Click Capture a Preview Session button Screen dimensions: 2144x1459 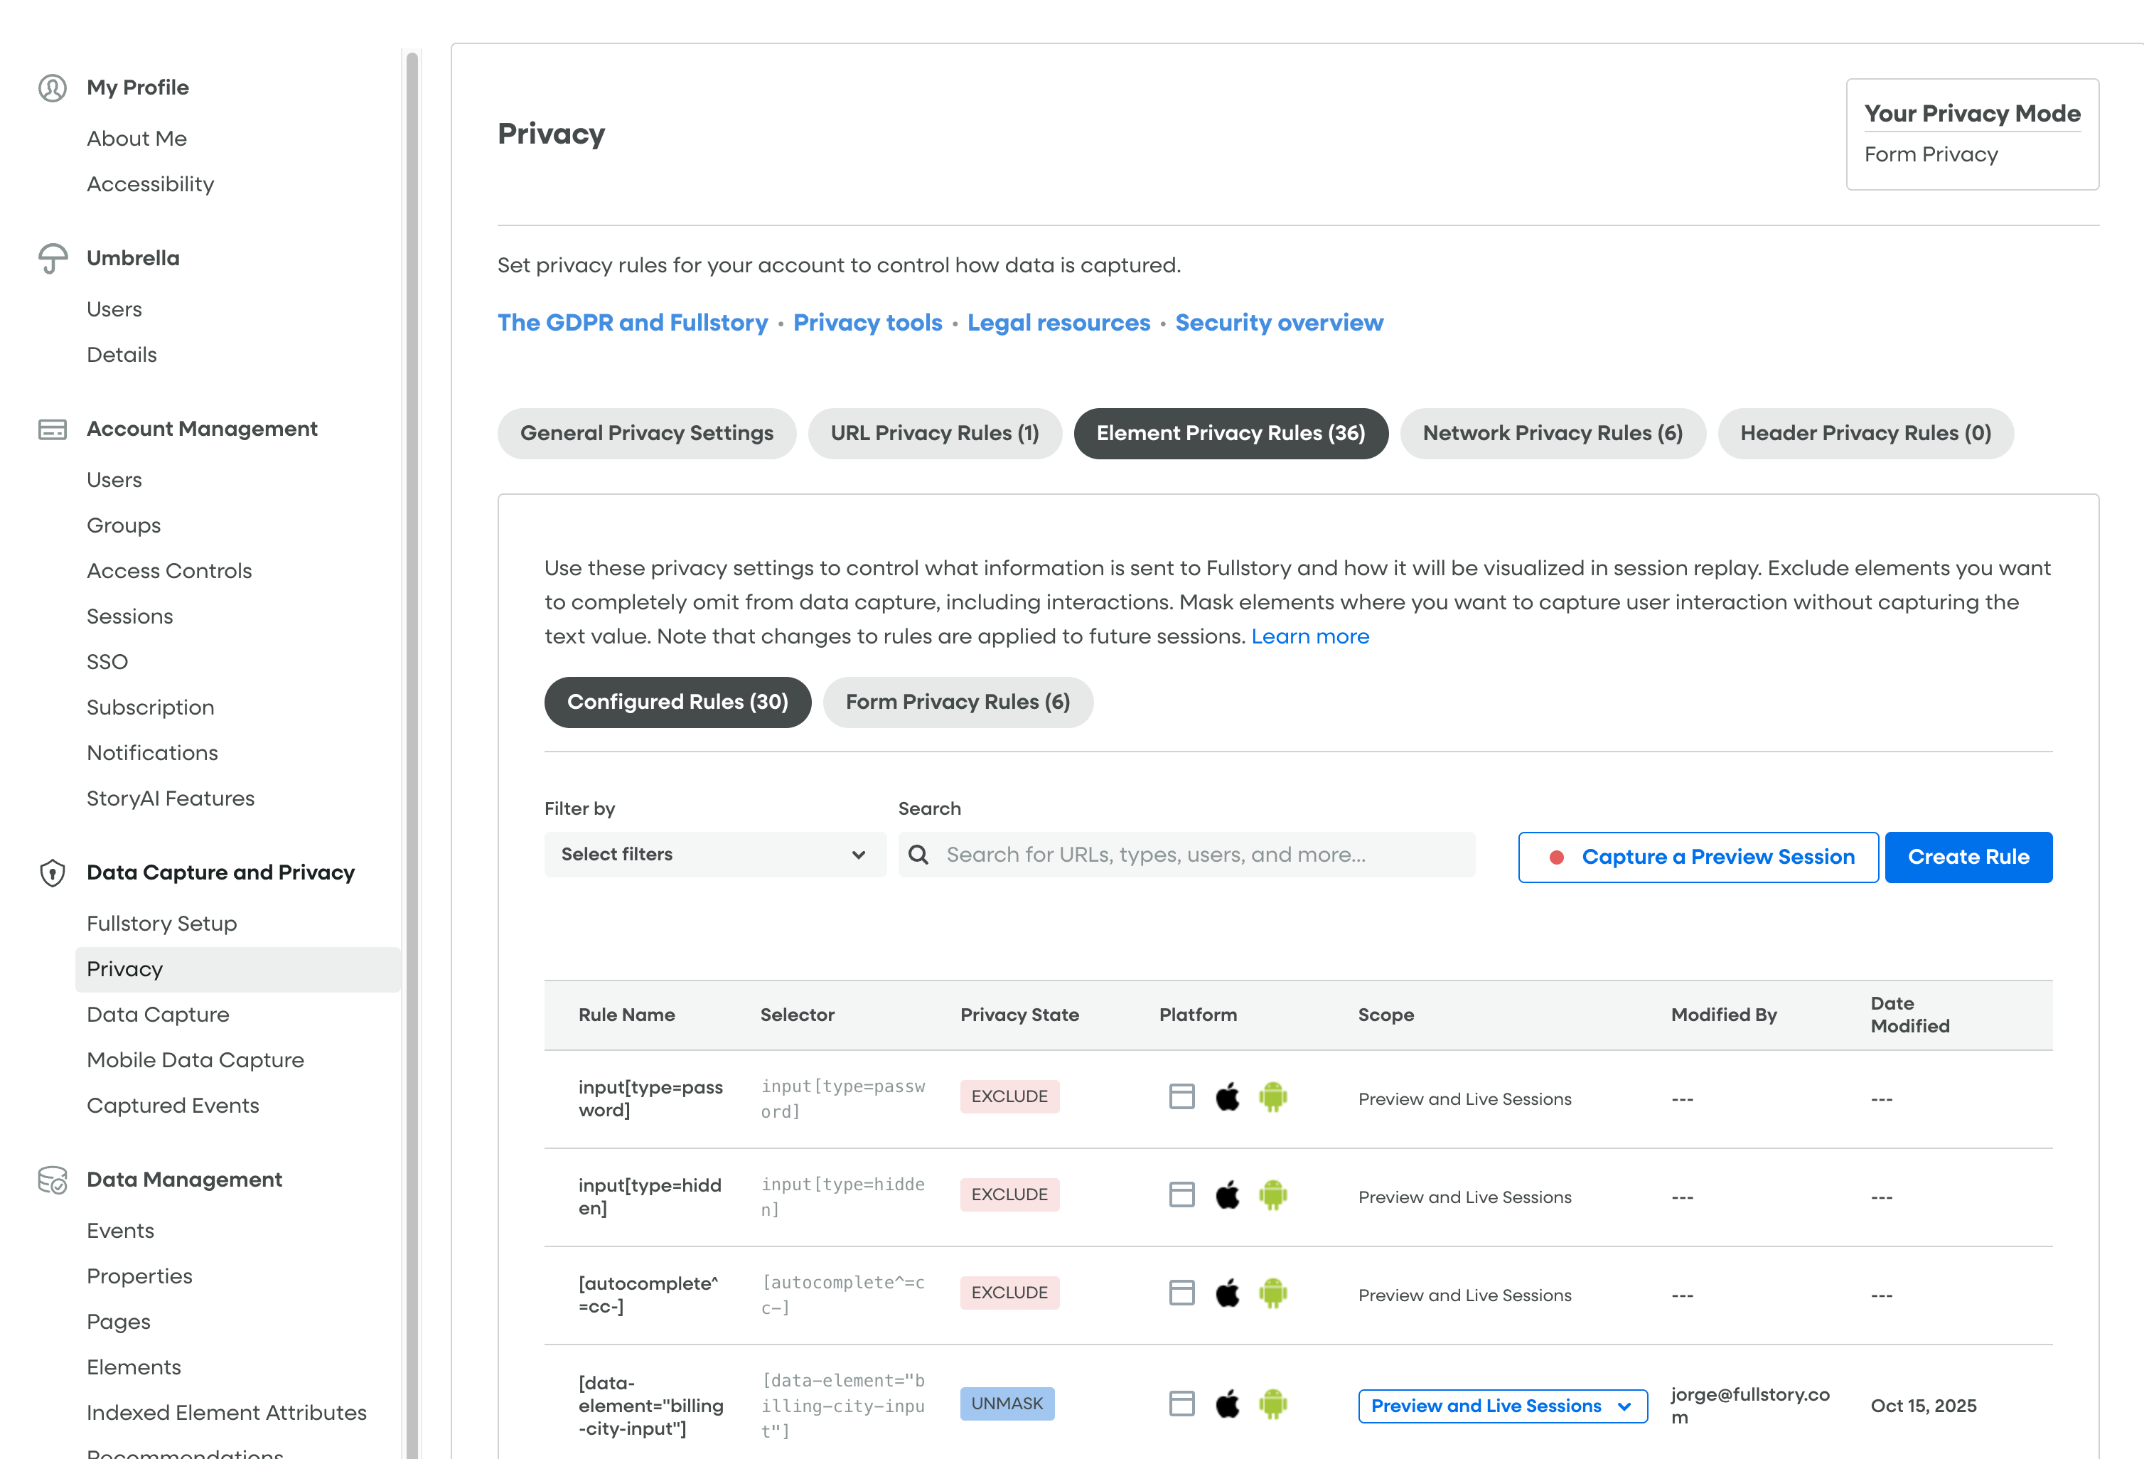coord(1698,857)
